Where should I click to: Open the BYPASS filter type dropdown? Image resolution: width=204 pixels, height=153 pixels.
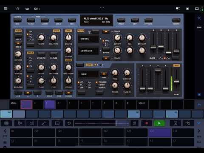coord(88,39)
